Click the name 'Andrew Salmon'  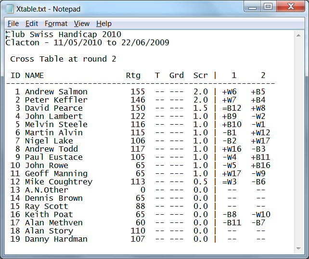56,91
